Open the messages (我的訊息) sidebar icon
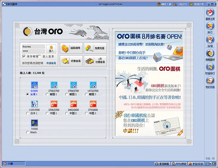 click(x=210, y=80)
